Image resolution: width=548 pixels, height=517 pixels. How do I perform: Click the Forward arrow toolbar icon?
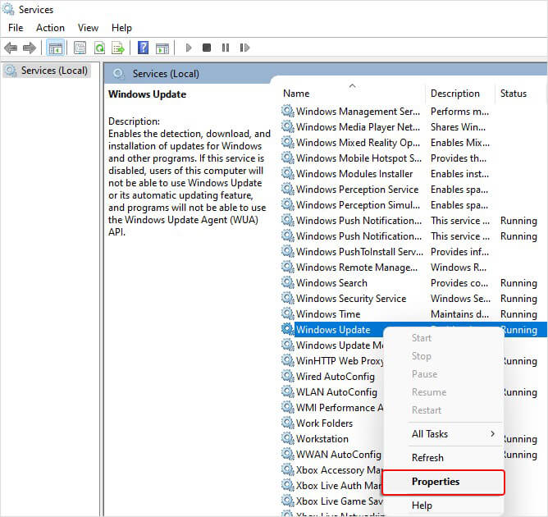pyautogui.click(x=30, y=48)
